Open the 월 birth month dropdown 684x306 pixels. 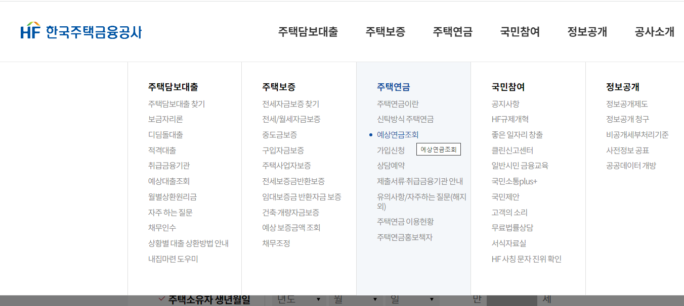355,300
